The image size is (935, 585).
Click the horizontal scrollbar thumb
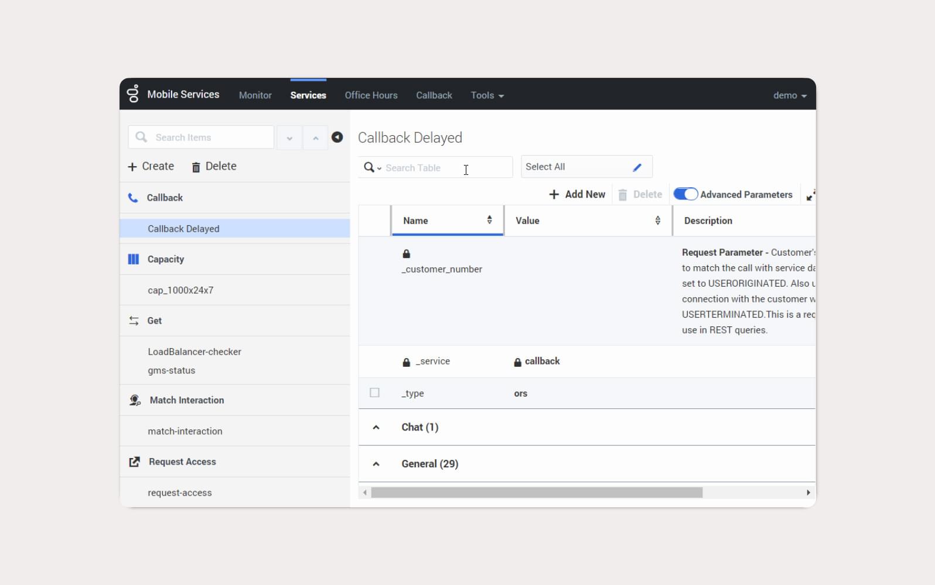(x=536, y=493)
